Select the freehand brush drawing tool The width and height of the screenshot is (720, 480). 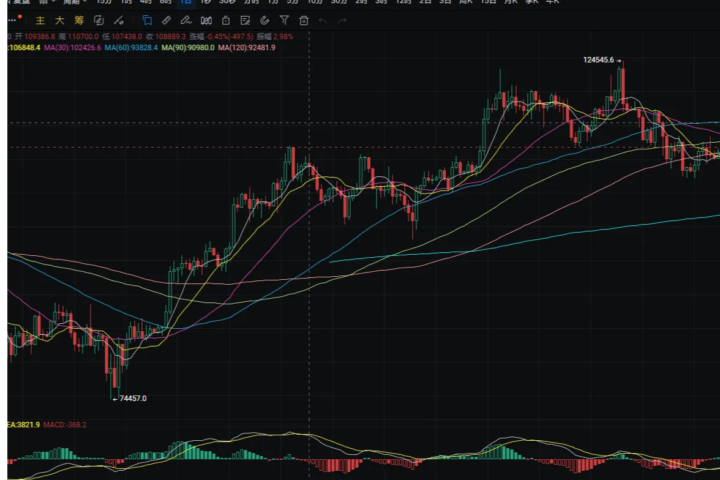(x=186, y=20)
